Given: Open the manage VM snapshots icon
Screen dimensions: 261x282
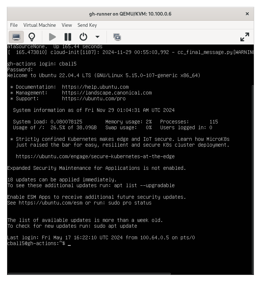Looking at the screenshot, I should (x=117, y=37).
